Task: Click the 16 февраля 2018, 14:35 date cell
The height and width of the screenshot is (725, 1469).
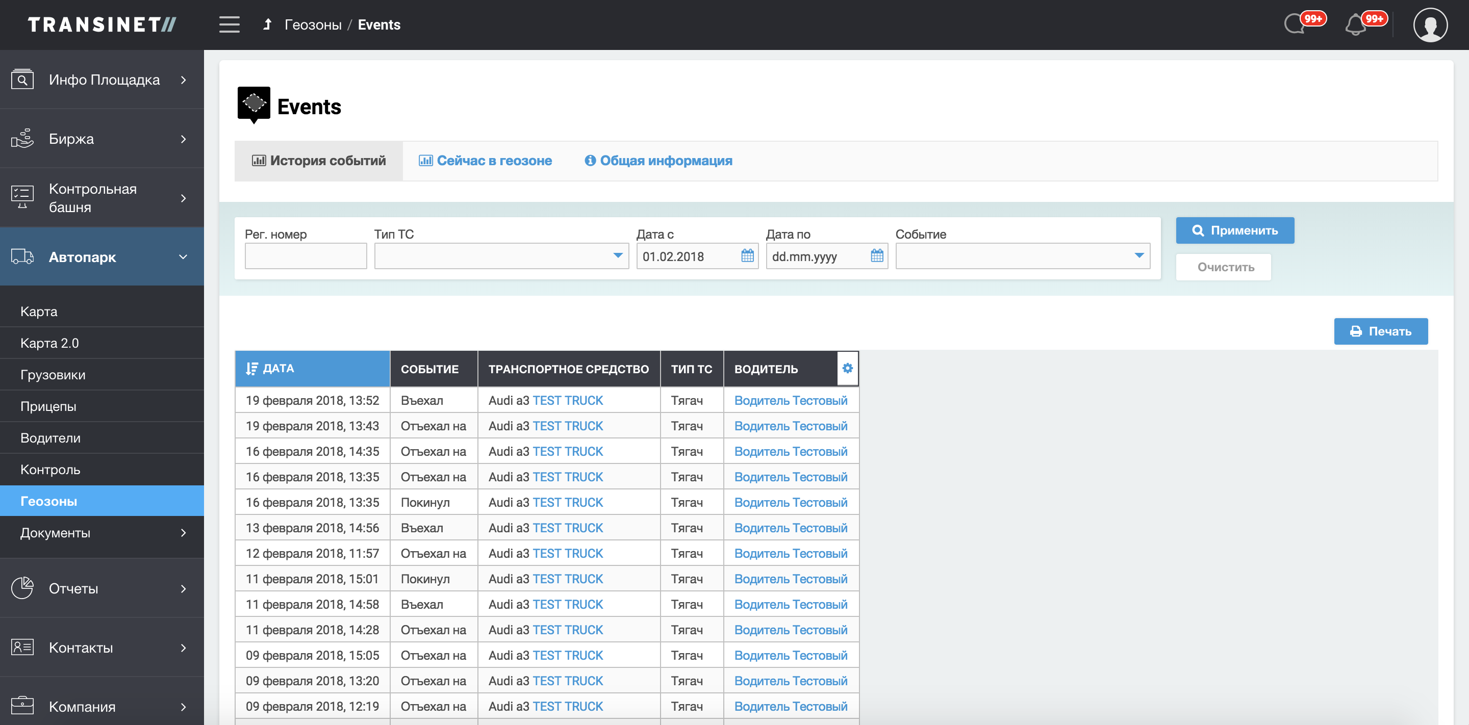Action: 313,451
